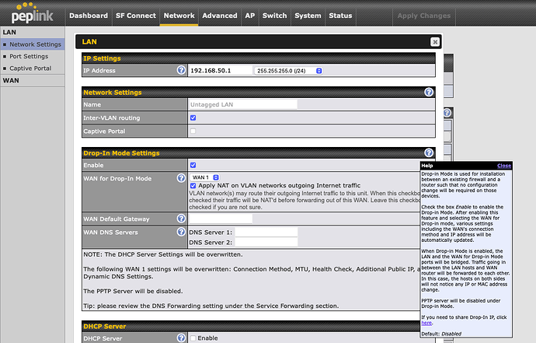Image resolution: width=536 pixels, height=343 pixels.
Task: Open help for WAN for Drop-In Mode
Action: tap(181, 178)
